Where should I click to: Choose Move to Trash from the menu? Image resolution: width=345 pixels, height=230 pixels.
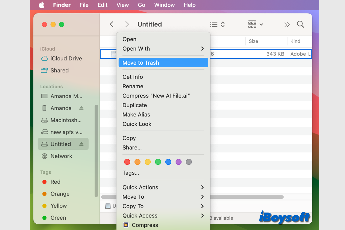click(x=141, y=63)
